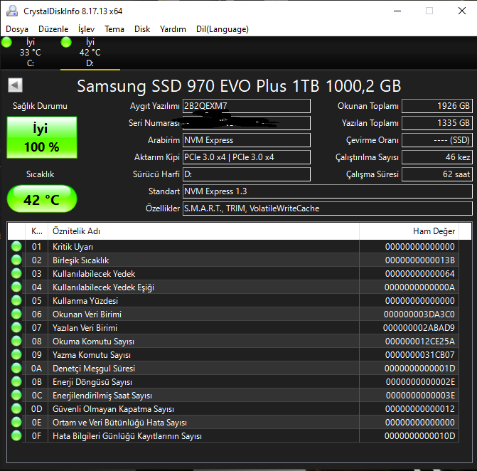Click status circle of Kullanılabilecek Yedek Eşiği row

16,287
